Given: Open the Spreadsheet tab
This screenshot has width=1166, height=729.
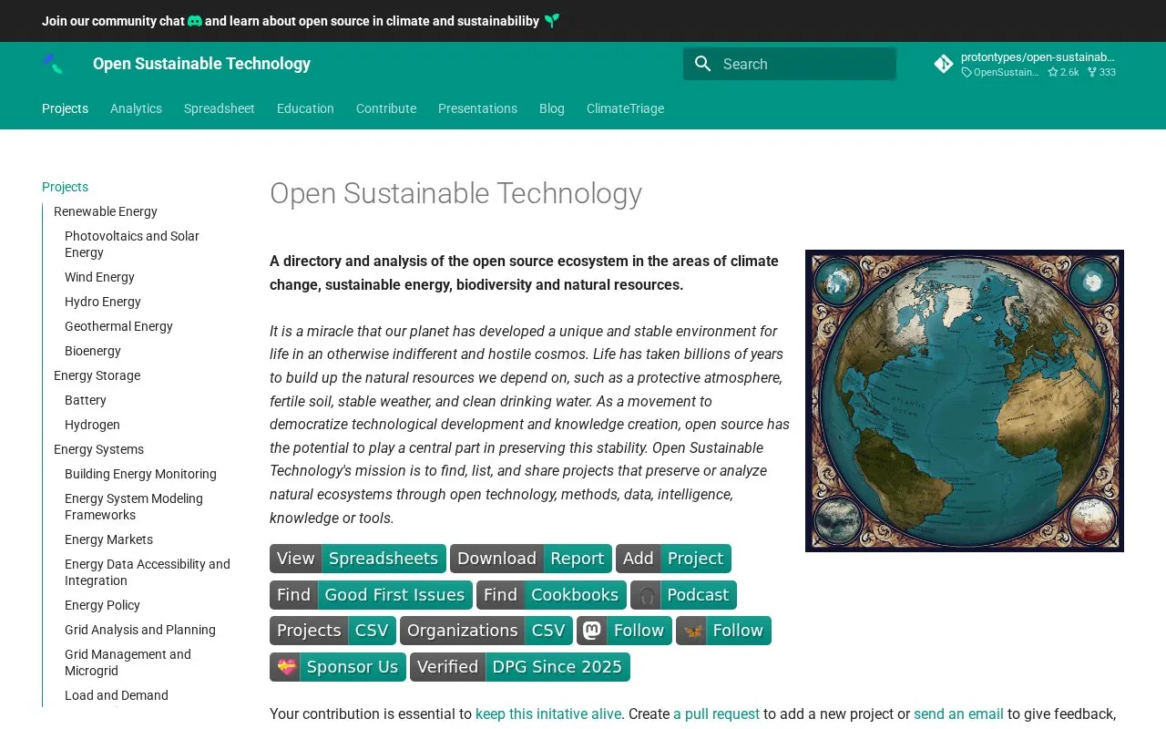Looking at the screenshot, I should pyautogui.click(x=220, y=108).
